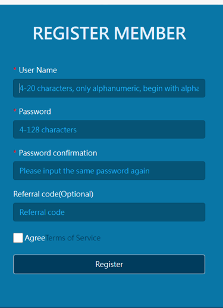The image size is (223, 308).
Task: Tick the Agree checkbox
Action: pos(18,238)
